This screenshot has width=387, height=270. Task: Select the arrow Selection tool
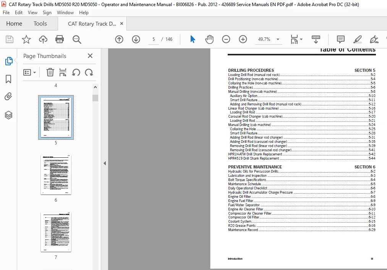click(x=193, y=39)
